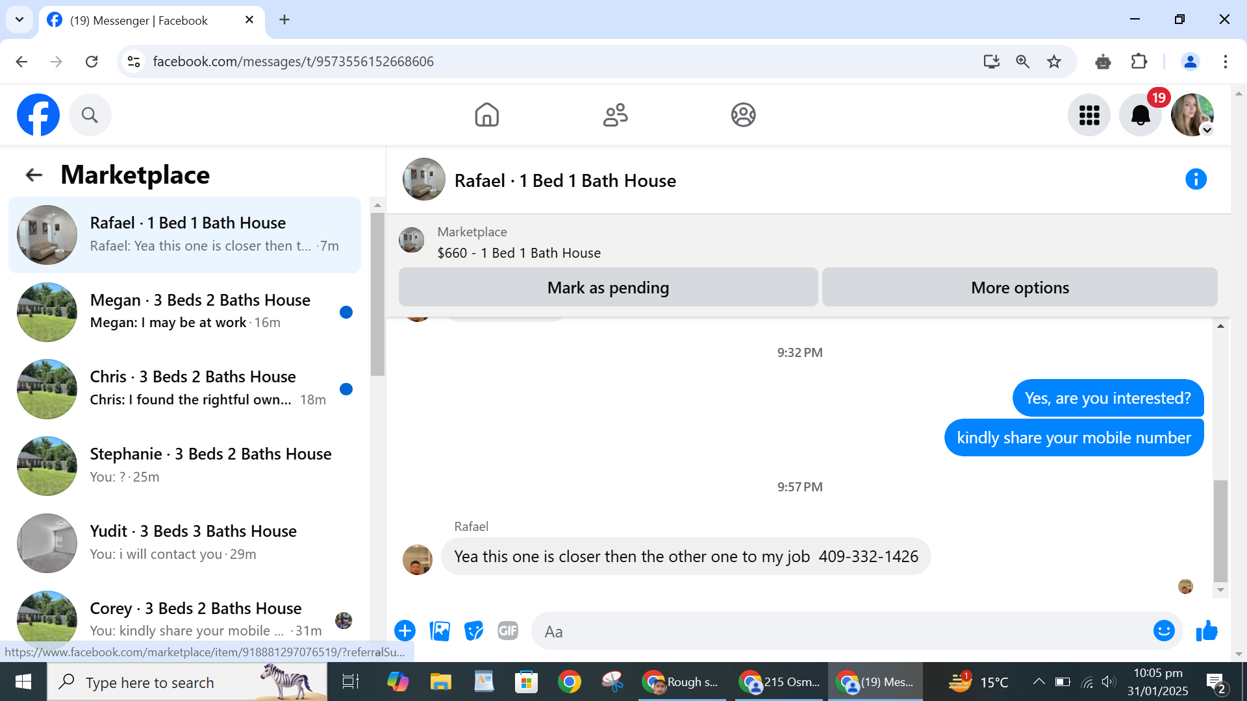Viewport: 1247px width, 701px height.
Task: Open notifications bell with 19 badge
Action: [x=1140, y=115]
